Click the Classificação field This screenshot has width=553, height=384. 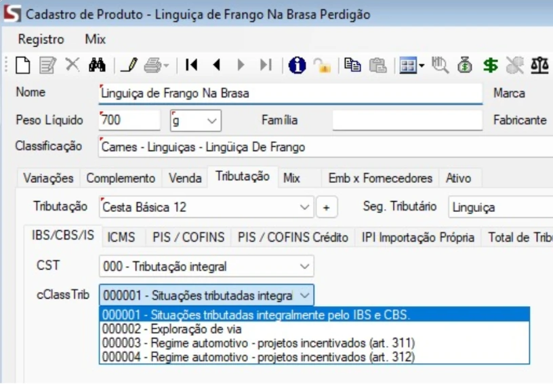click(x=325, y=147)
